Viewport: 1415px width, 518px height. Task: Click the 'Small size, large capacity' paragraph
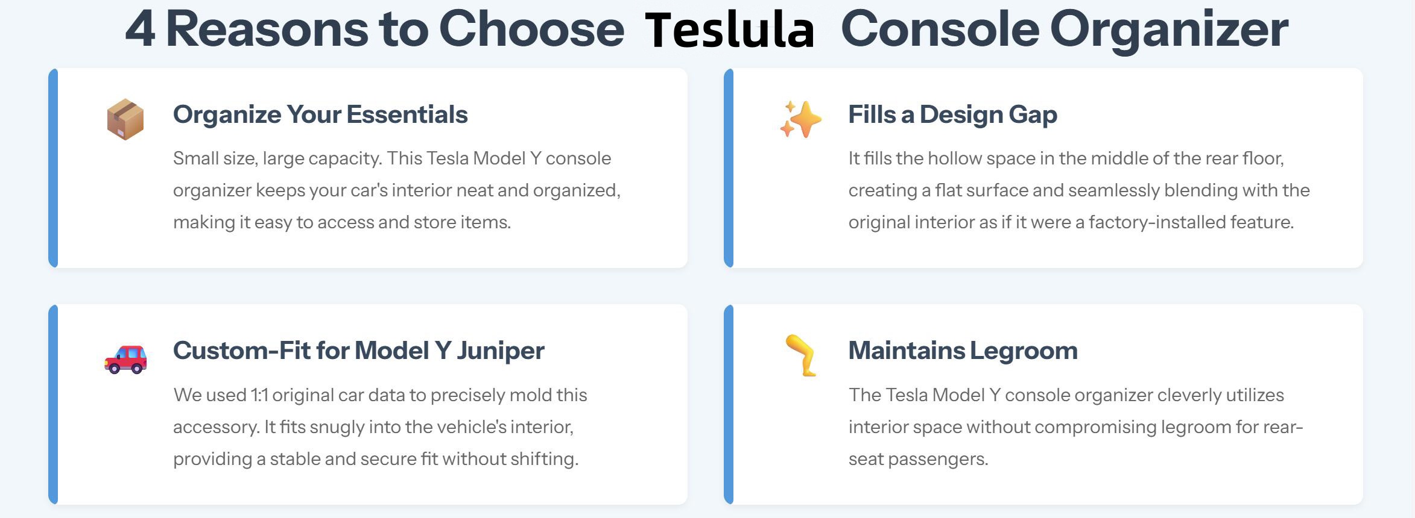396,190
